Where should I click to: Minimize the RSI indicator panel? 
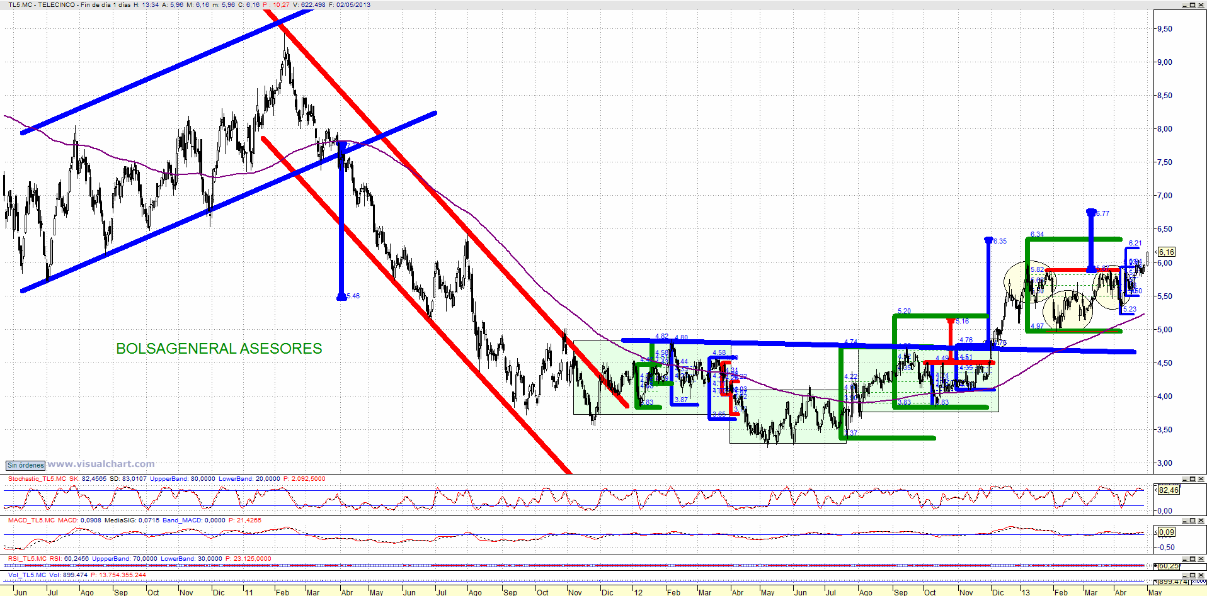(1184, 559)
